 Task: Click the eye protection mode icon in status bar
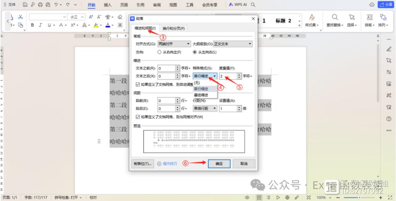(x=247, y=197)
